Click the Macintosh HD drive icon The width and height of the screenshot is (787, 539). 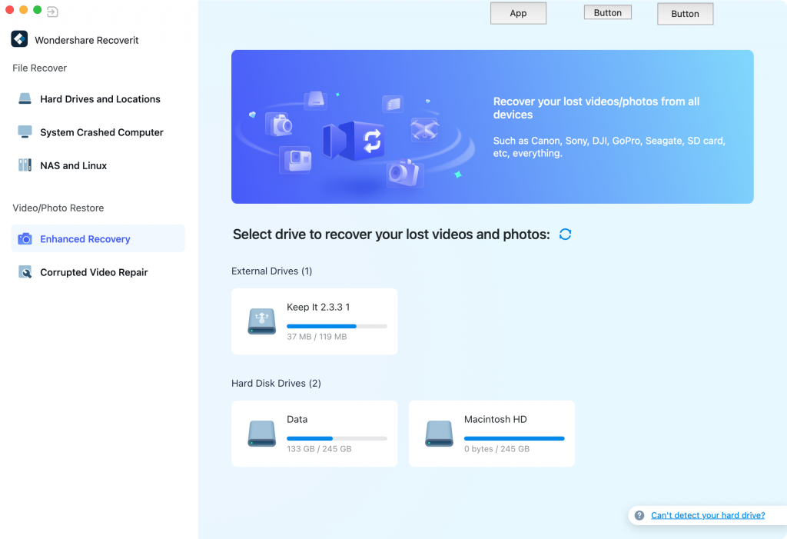(439, 433)
